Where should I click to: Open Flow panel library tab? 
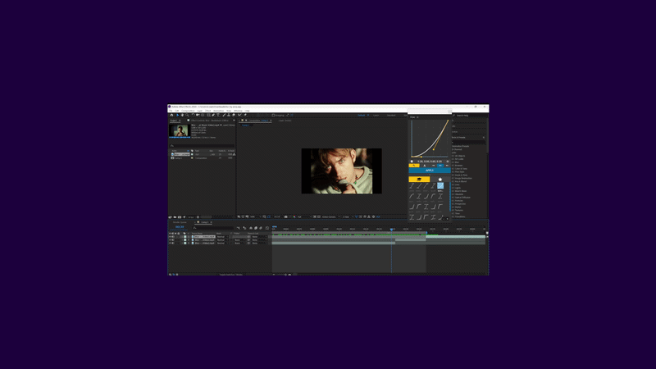(419, 180)
